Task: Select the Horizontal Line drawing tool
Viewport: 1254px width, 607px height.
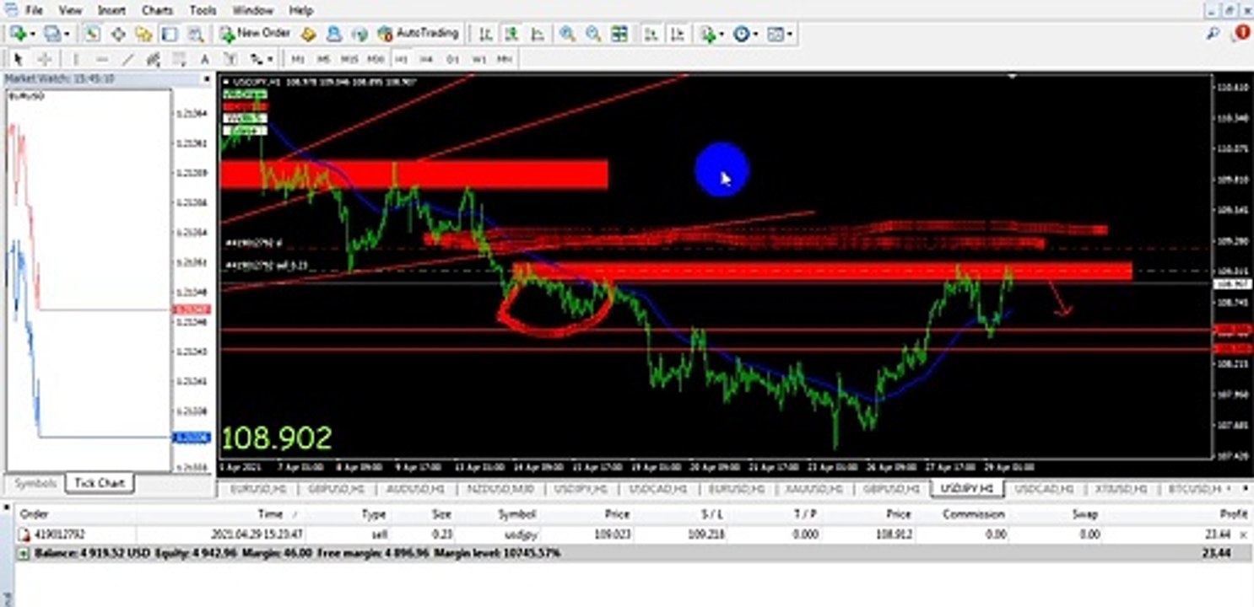Action: [x=102, y=59]
